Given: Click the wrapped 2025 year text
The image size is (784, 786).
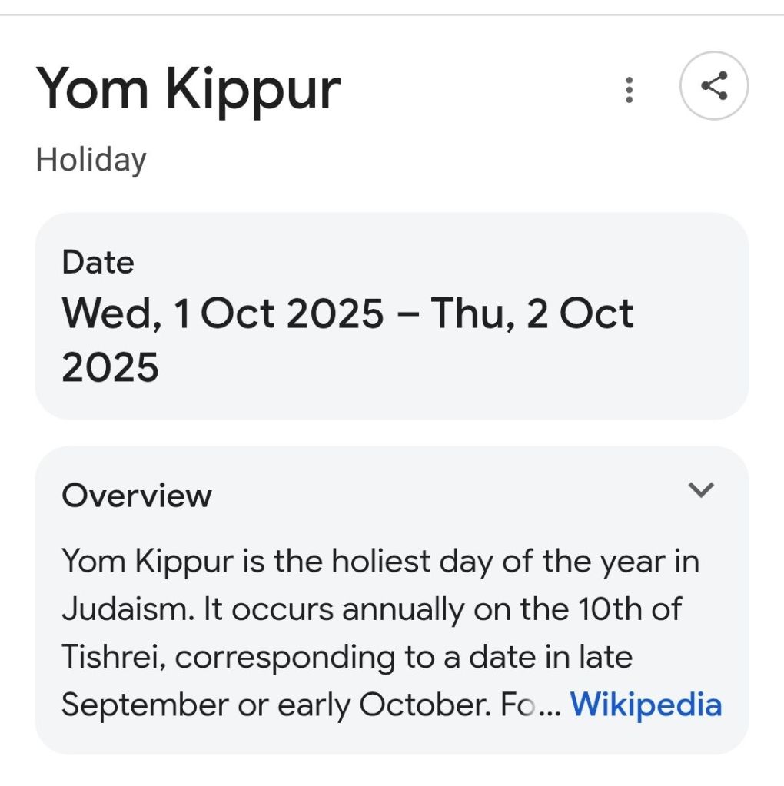Looking at the screenshot, I should (x=110, y=367).
